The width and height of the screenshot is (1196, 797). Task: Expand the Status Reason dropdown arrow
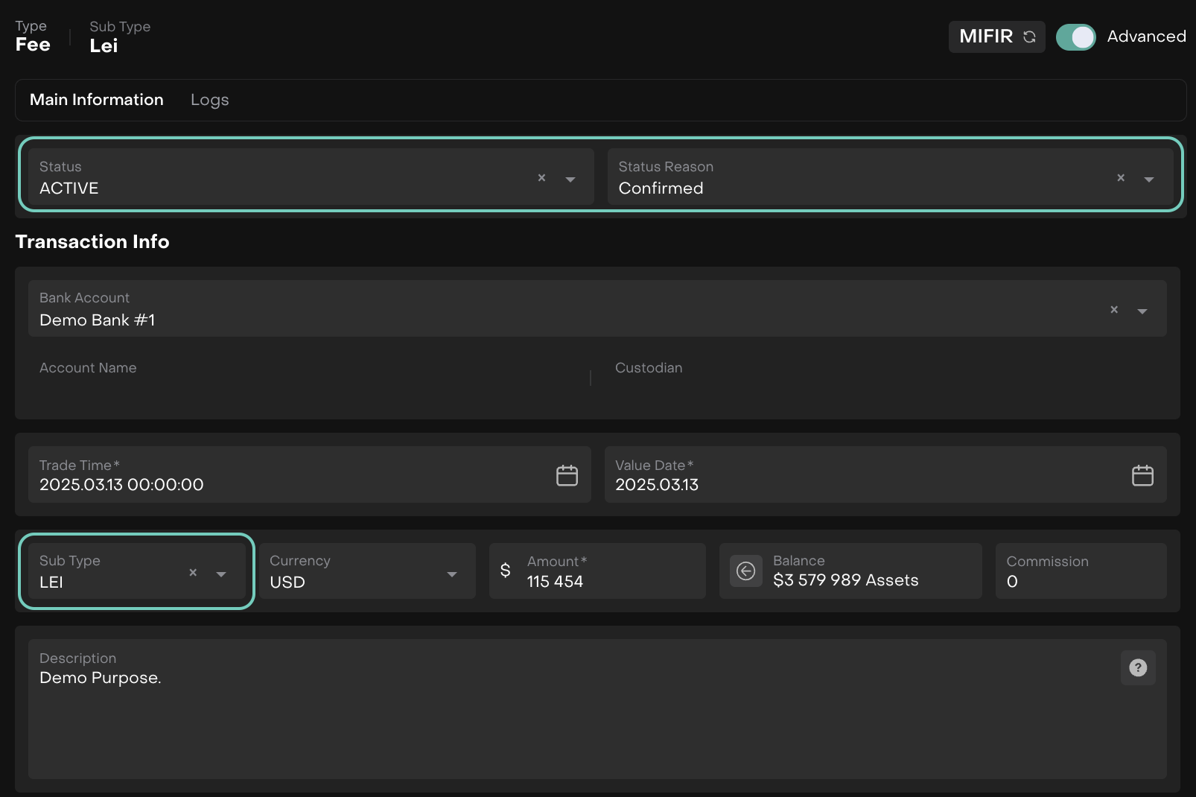pos(1149,180)
